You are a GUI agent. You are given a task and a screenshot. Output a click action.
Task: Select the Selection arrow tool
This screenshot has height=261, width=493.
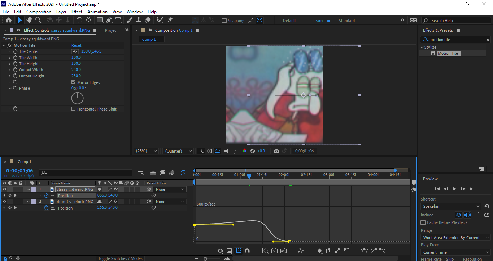click(x=20, y=20)
